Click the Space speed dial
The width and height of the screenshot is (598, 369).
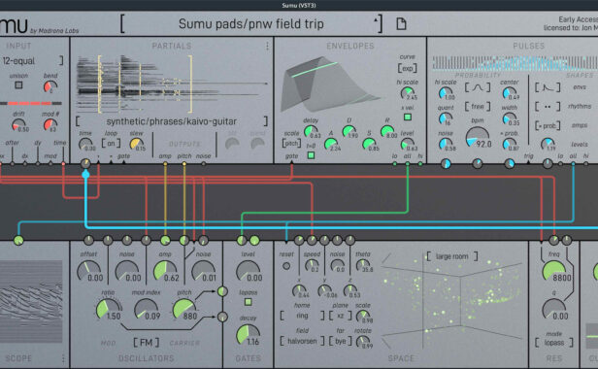click(312, 265)
